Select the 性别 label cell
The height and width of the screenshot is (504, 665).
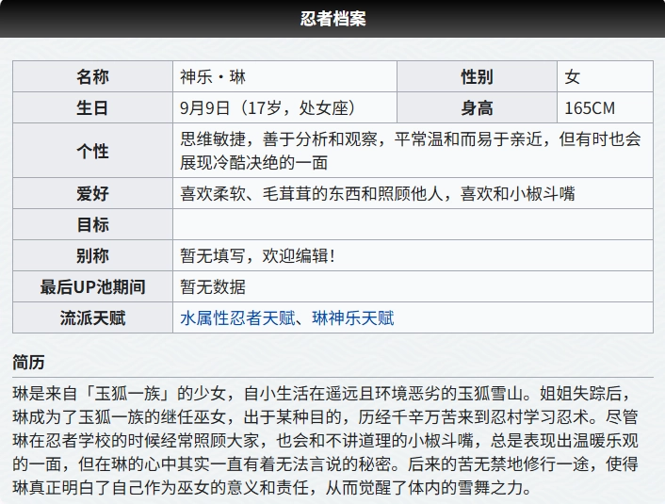[x=477, y=77]
